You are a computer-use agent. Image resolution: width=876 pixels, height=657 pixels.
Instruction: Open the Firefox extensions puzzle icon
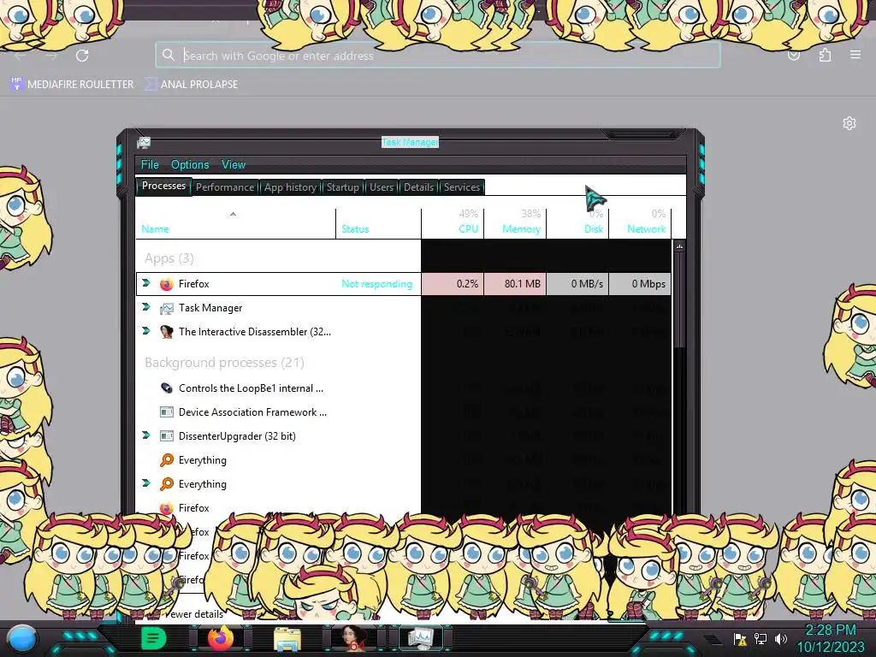[x=825, y=55]
